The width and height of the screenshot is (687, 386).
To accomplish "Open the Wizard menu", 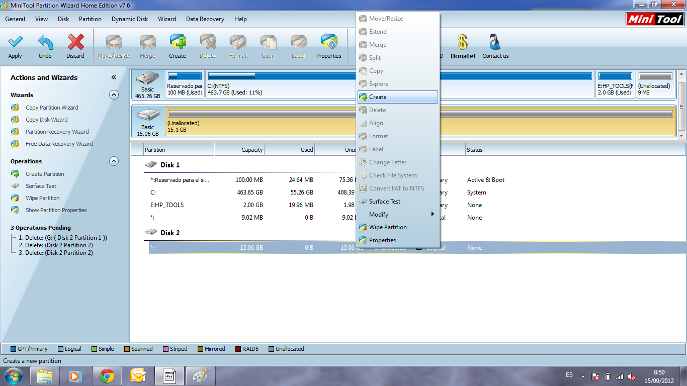I will coord(167,19).
